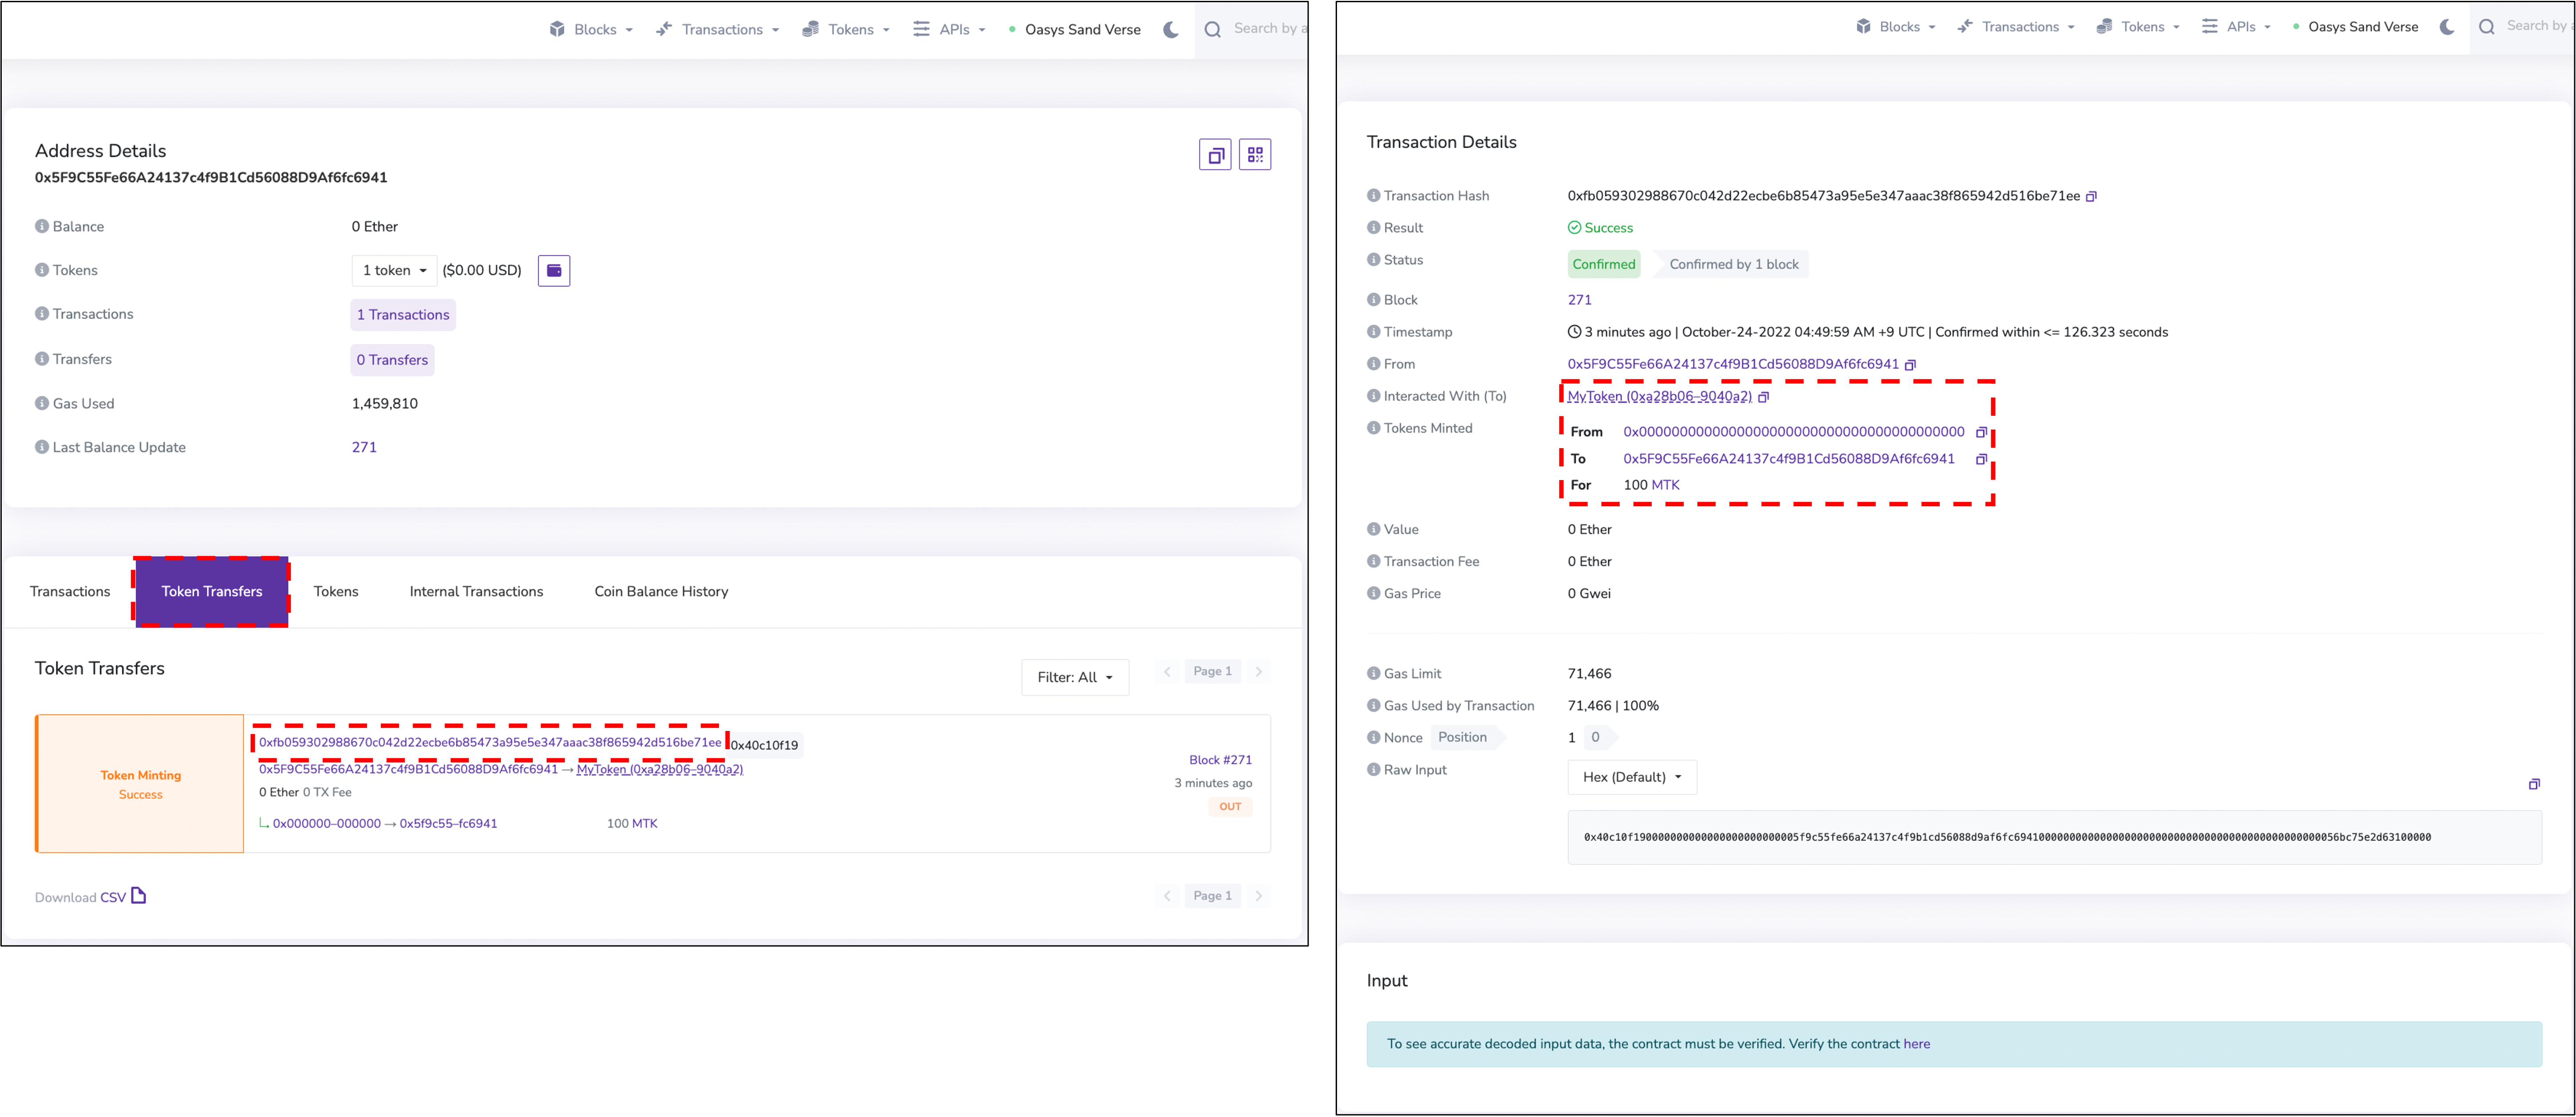This screenshot has height=1117, width=2576.
Task: Click From address link in Transaction Details
Action: 1732,365
